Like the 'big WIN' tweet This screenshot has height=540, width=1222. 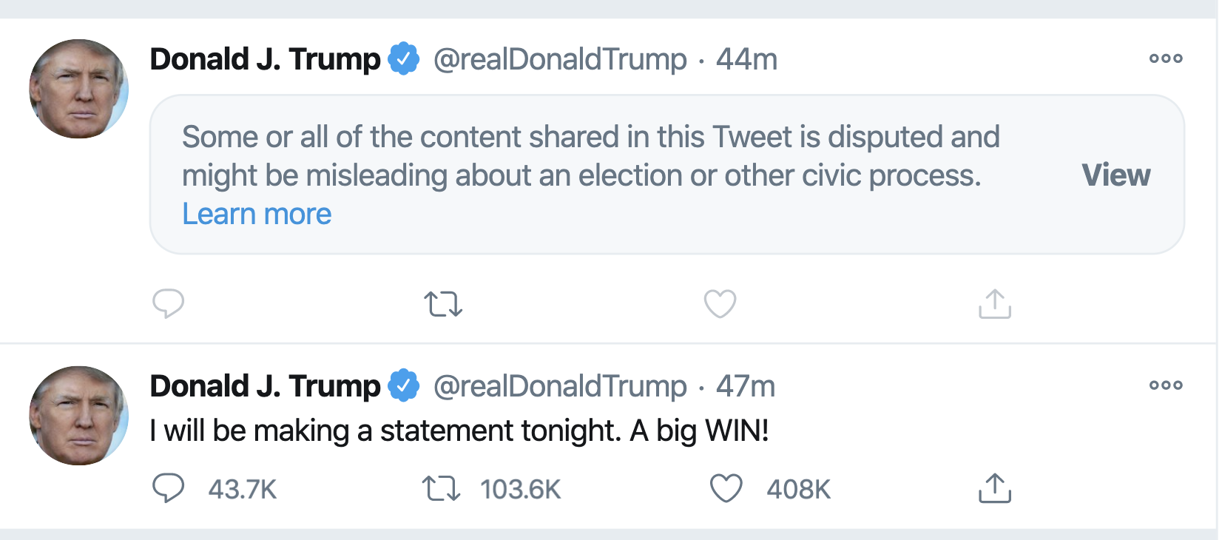coord(726,489)
